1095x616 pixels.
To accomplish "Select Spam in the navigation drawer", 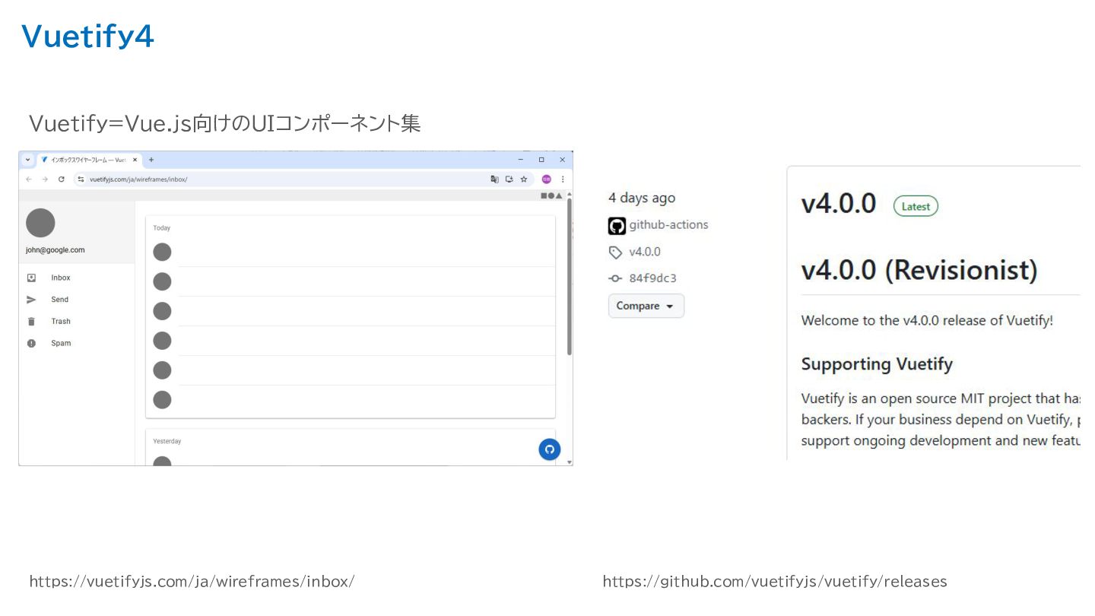I will [x=77, y=344].
